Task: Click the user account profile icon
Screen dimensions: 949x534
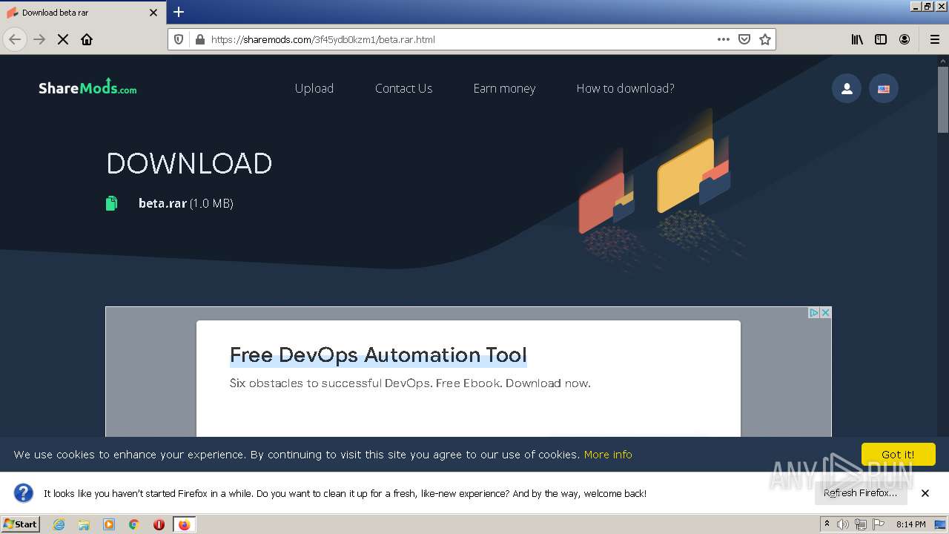Action: [847, 89]
